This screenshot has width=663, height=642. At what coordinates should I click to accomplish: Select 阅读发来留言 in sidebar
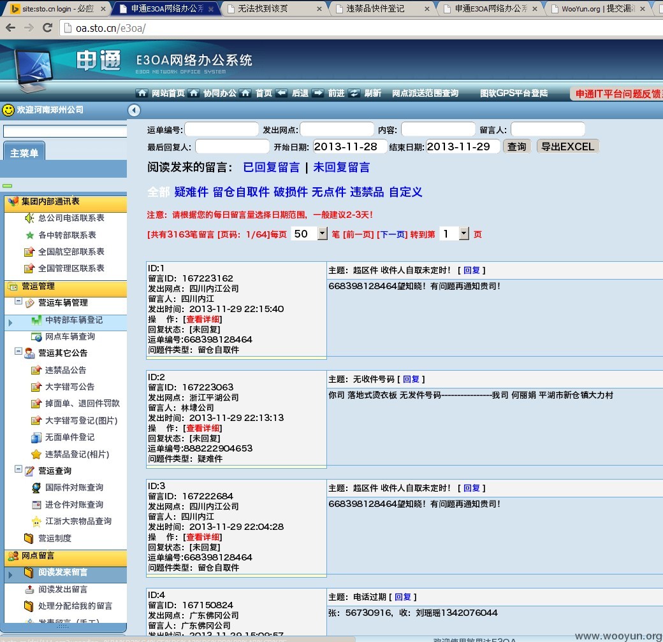(62, 573)
